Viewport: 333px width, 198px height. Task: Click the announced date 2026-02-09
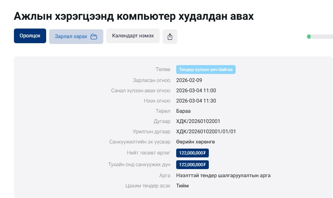tap(189, 80)
